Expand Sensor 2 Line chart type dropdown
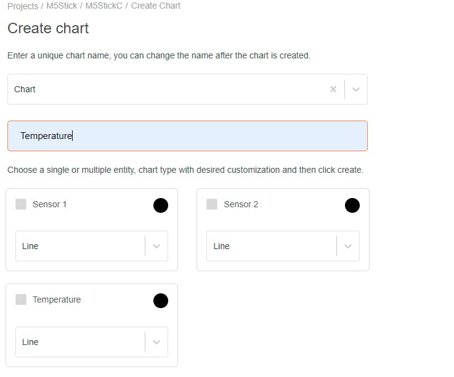 point(348,246)
